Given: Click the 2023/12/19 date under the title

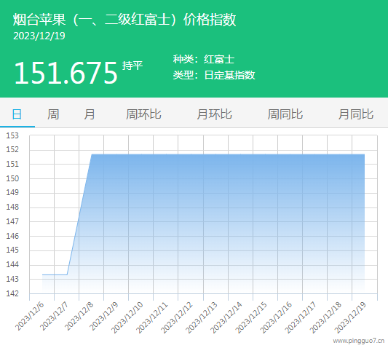Looking at the screenshot, I should pos(39,36).
